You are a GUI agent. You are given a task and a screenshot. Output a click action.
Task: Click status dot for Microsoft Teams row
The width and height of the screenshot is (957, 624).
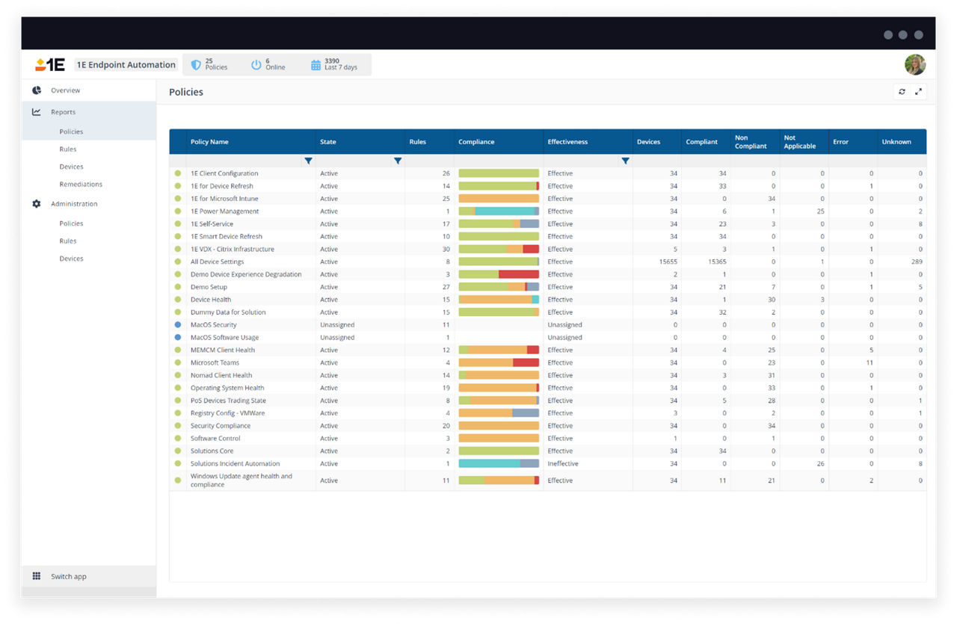[x=178, y=362]
